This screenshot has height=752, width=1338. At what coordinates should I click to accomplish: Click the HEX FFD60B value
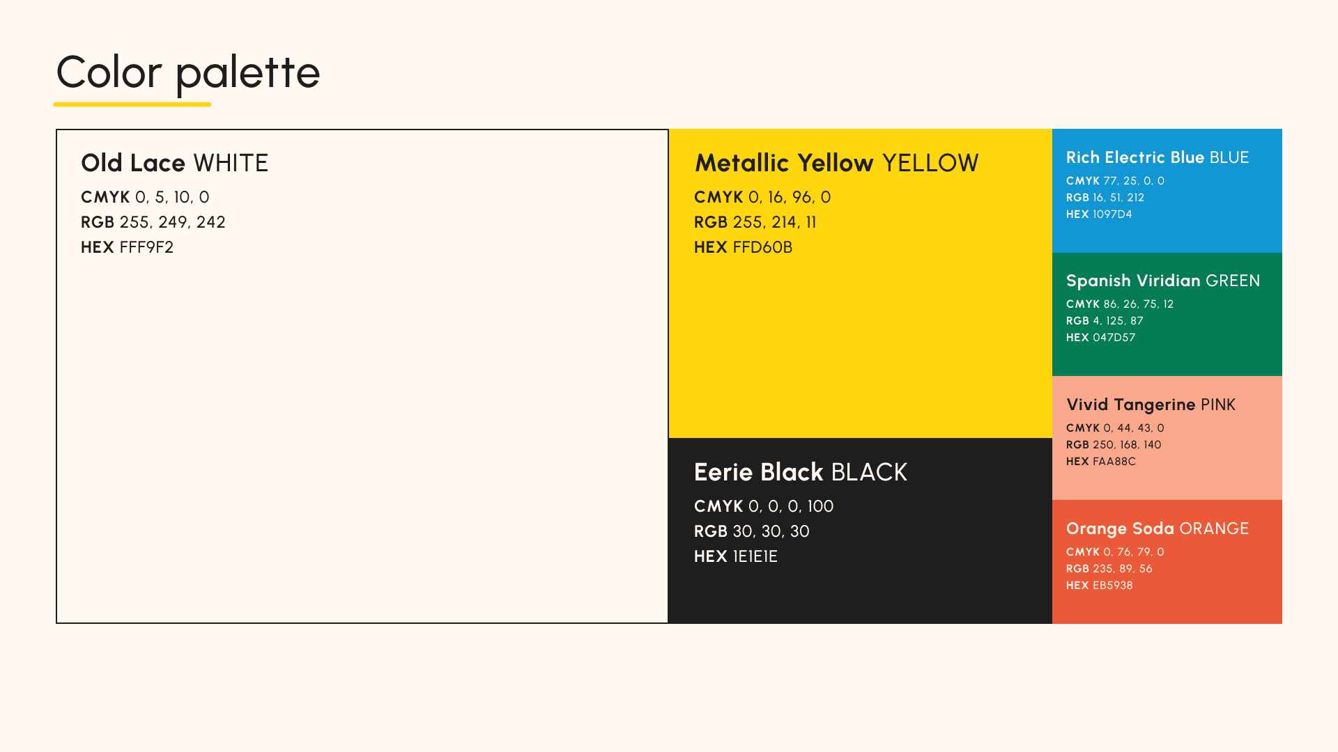743,247
